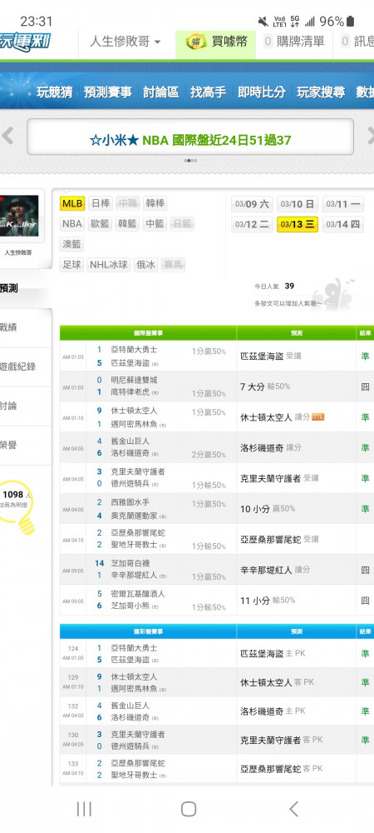Select the 日棒 league tab
The height and width of the screenshot is (833, 374).
click(x=100, y=203)
